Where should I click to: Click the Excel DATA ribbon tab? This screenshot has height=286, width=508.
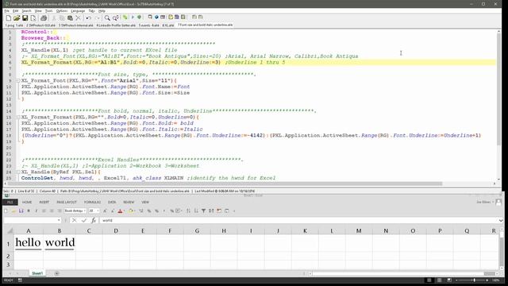point(112,202)
